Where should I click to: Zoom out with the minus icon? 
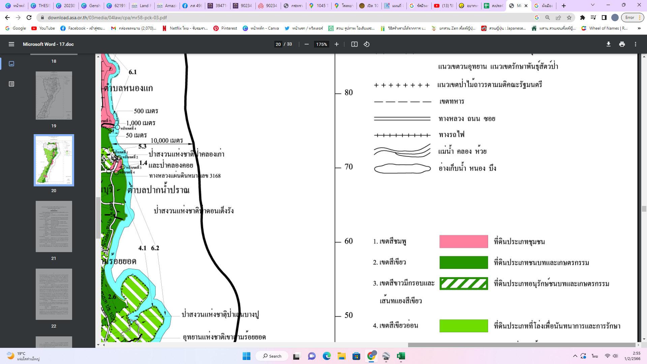306,44
